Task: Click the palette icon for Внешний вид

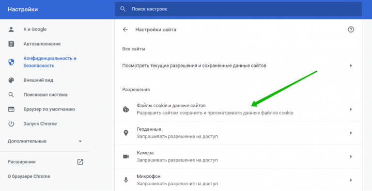Action: point(11,80)
